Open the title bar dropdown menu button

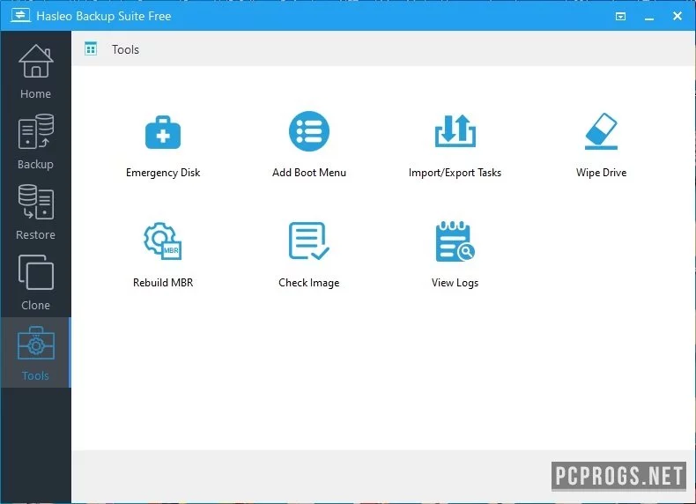[x=620, y=17]
